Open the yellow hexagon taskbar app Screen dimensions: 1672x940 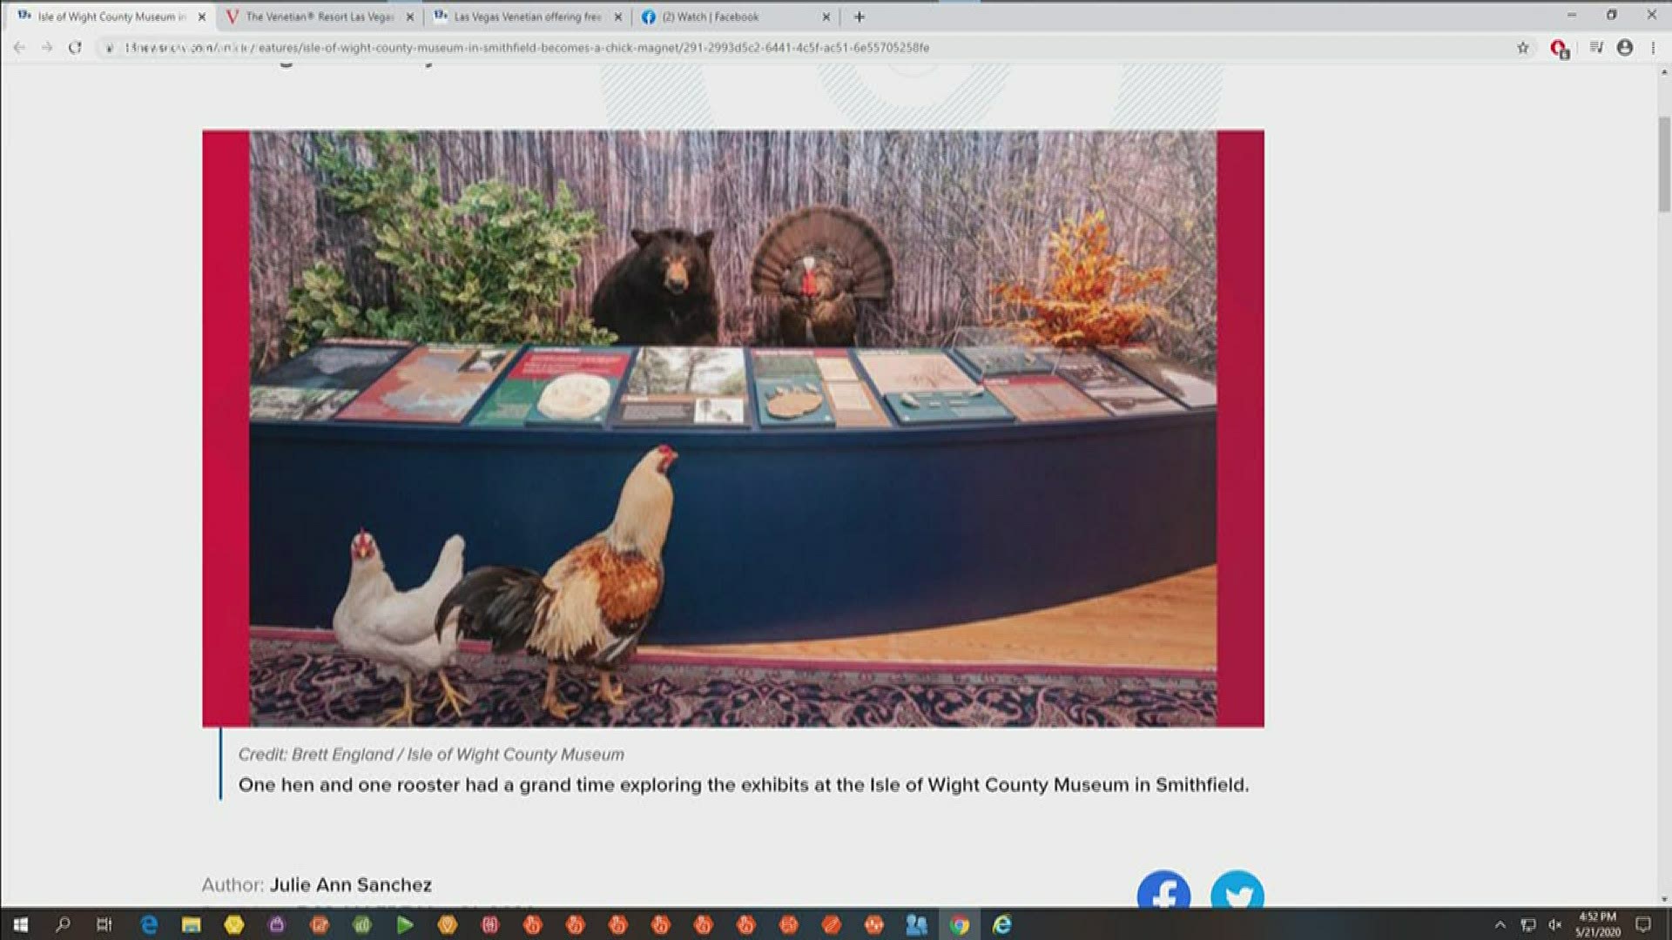[233, 924]
